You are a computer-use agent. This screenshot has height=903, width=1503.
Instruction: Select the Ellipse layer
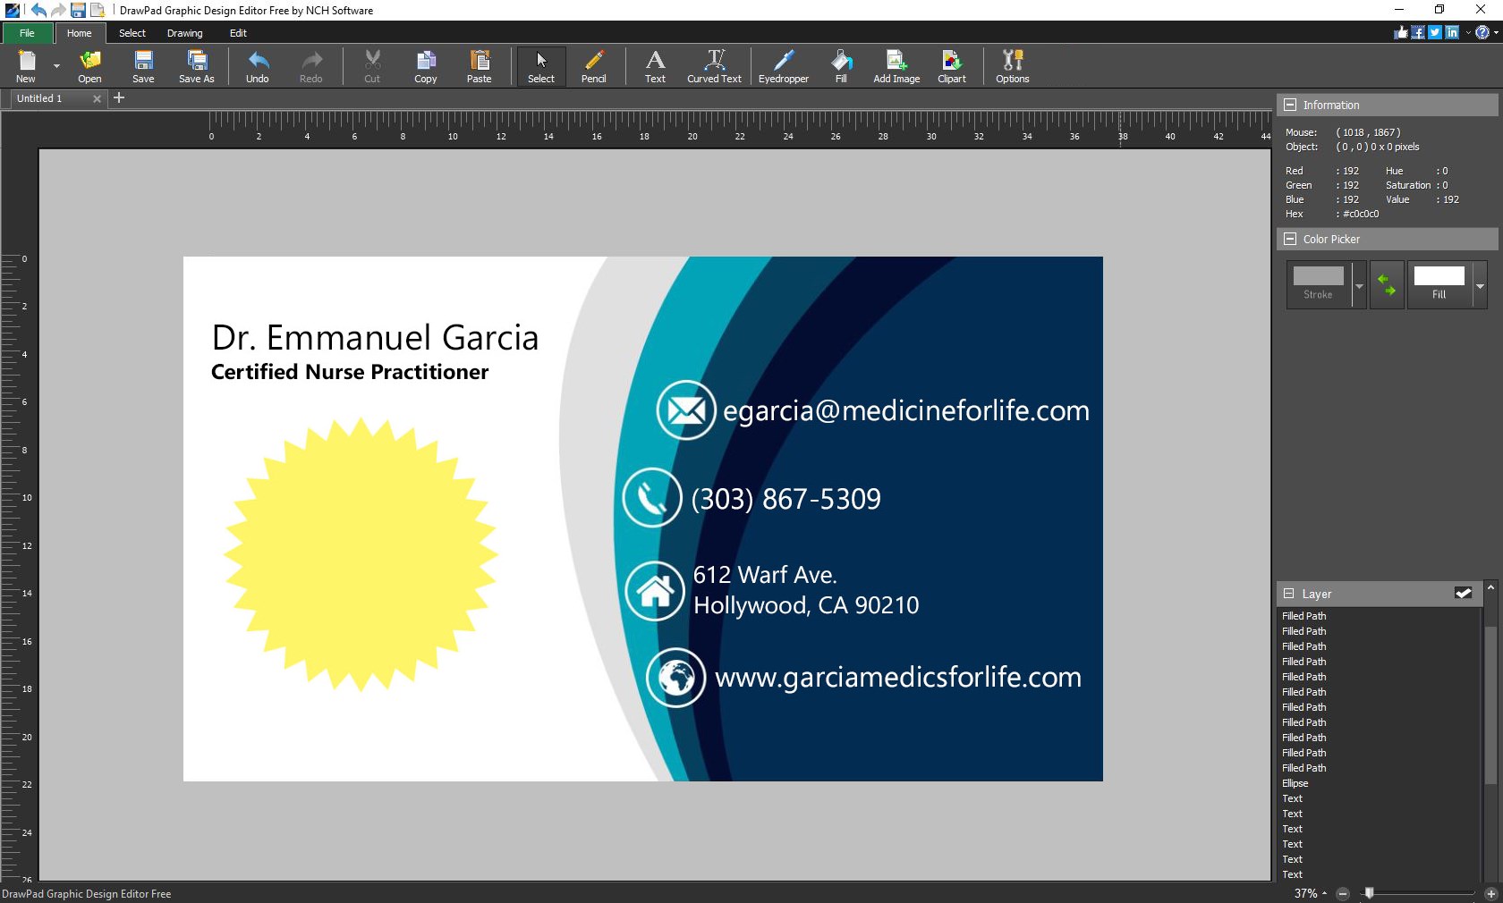[x=1295, y=783]
